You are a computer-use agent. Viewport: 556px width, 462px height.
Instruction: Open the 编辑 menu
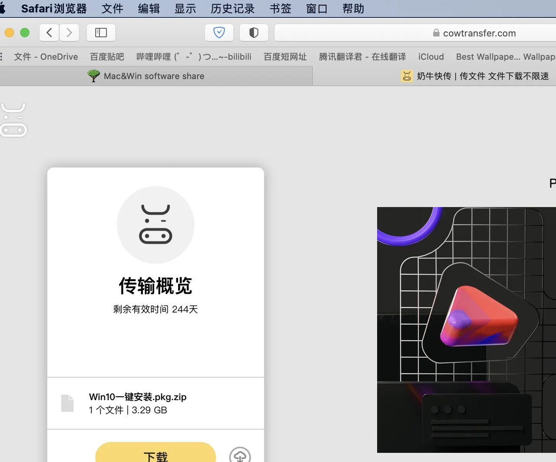coord(149,9)
